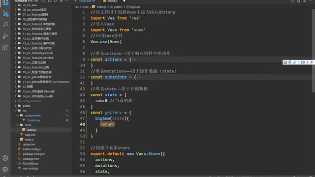Unfold the actions block at line 9

(x=88, y=59)
